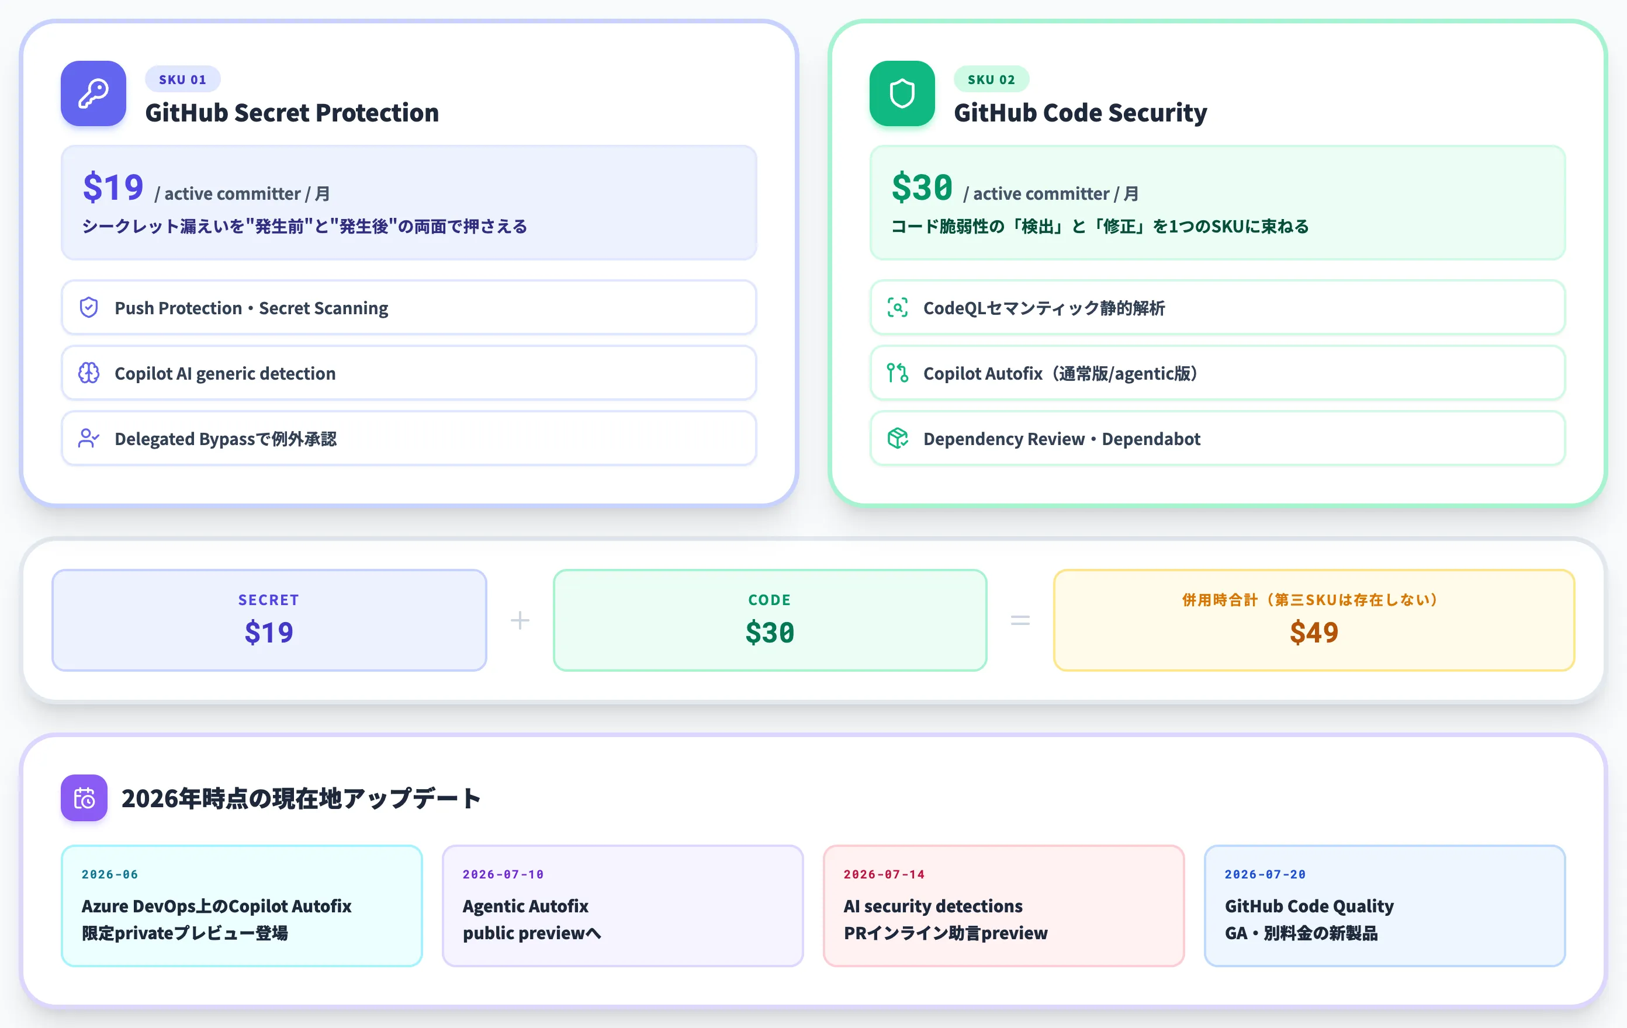Select the tagline starting with シークレット漏えいを

click(x=304, y=226)
